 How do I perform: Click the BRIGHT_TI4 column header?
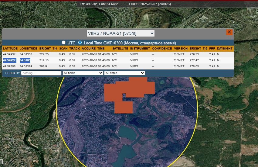tap(48, 48)
